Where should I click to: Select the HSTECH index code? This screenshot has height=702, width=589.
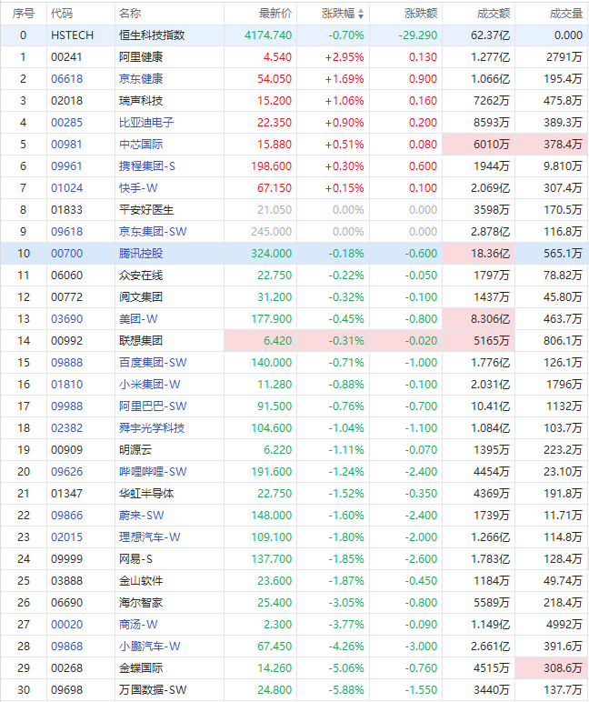pyautogui.click(x=72, y=35)
